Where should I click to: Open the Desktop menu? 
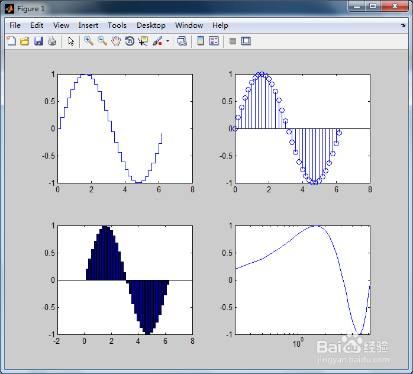point(151,25)
